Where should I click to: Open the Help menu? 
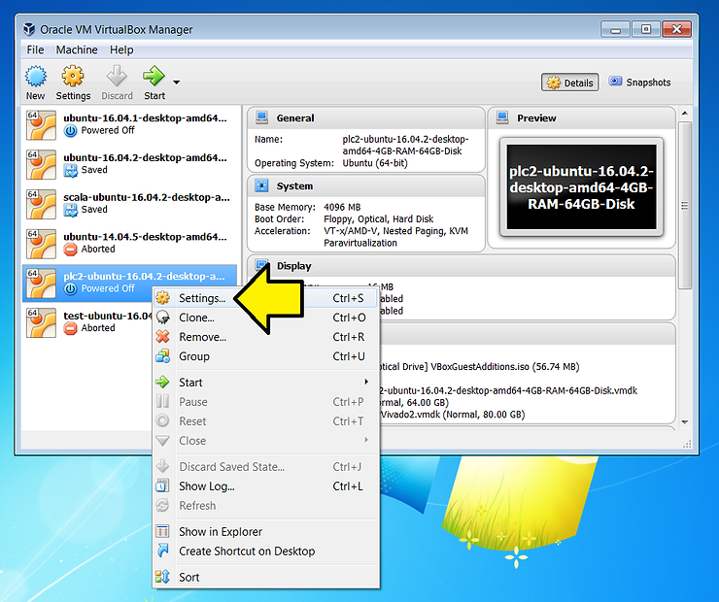point(121,50)
